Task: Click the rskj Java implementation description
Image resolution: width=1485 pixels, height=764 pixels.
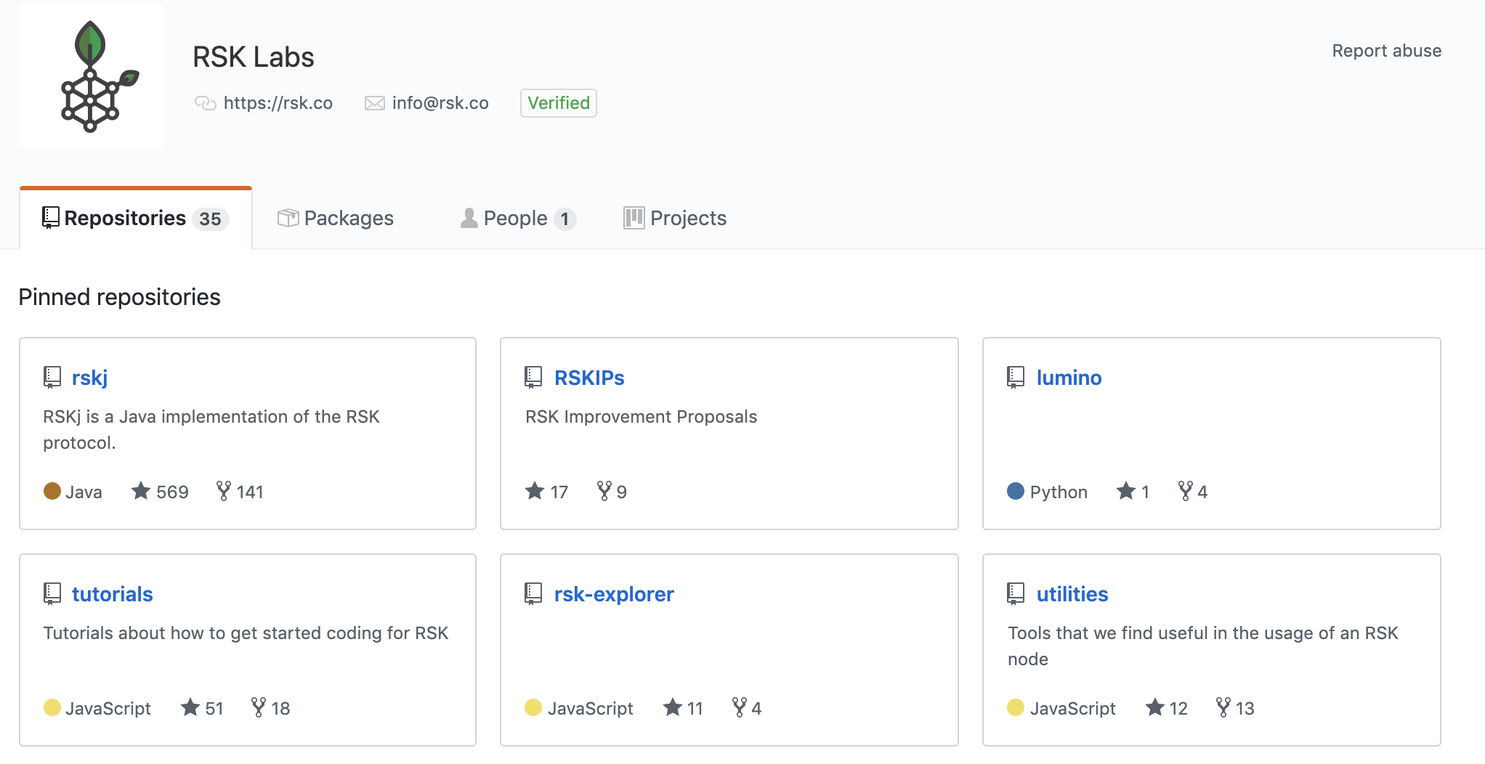Action: [x=211, y=430]
